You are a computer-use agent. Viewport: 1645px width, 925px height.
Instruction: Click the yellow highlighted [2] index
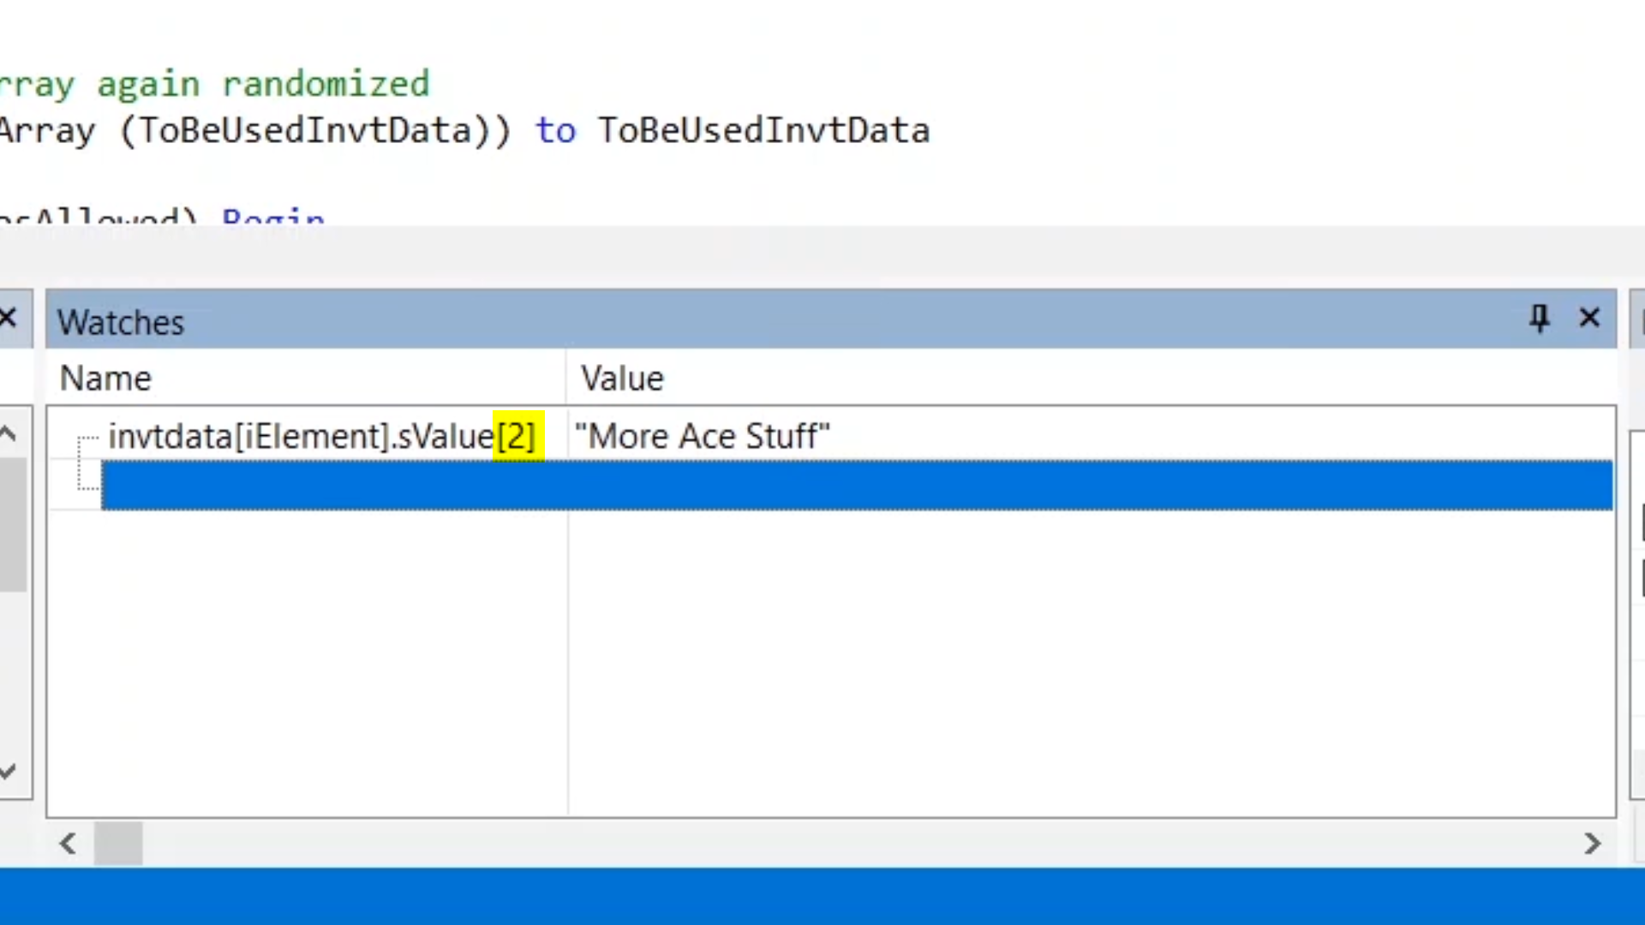pos(517,437)
